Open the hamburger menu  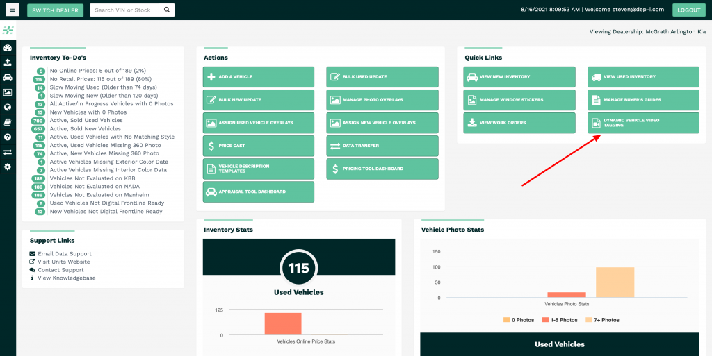(12, 10)
